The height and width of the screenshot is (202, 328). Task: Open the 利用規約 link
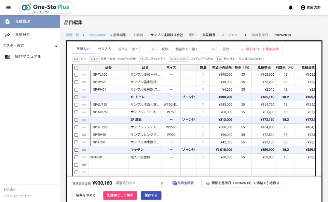point(9,190)
